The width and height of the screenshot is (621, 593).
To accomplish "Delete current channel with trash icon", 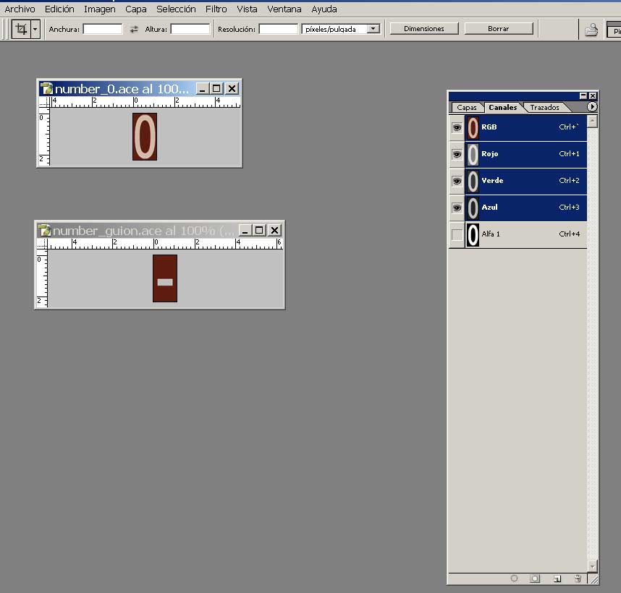I will [578, 579].
